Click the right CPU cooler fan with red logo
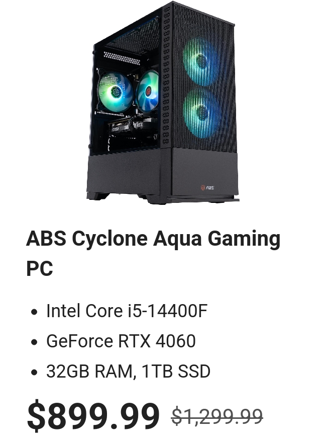Image resolution: width=326 pixels, height=438 pixels. pos(147,91)
